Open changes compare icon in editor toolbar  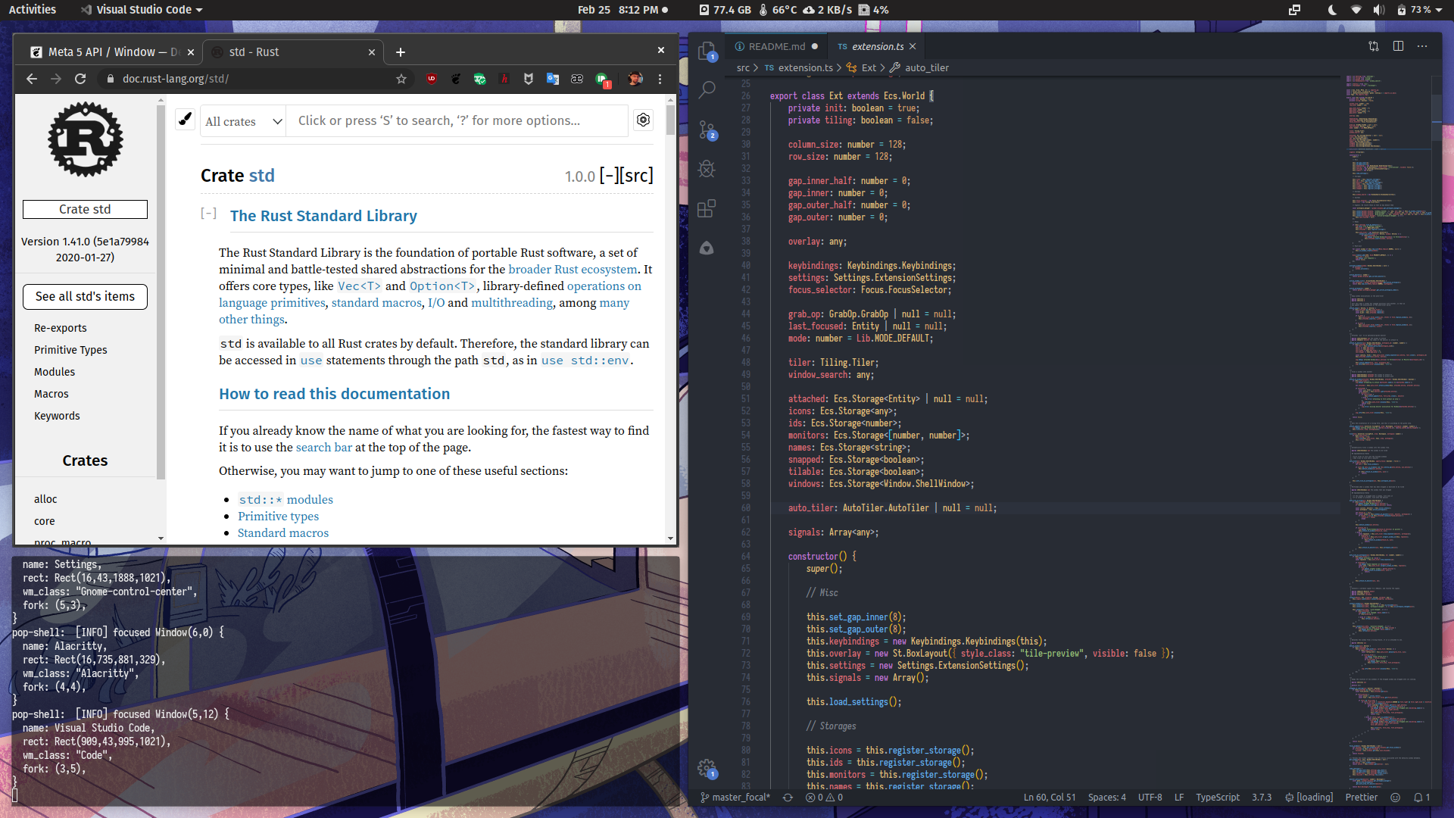(1374, 46)
